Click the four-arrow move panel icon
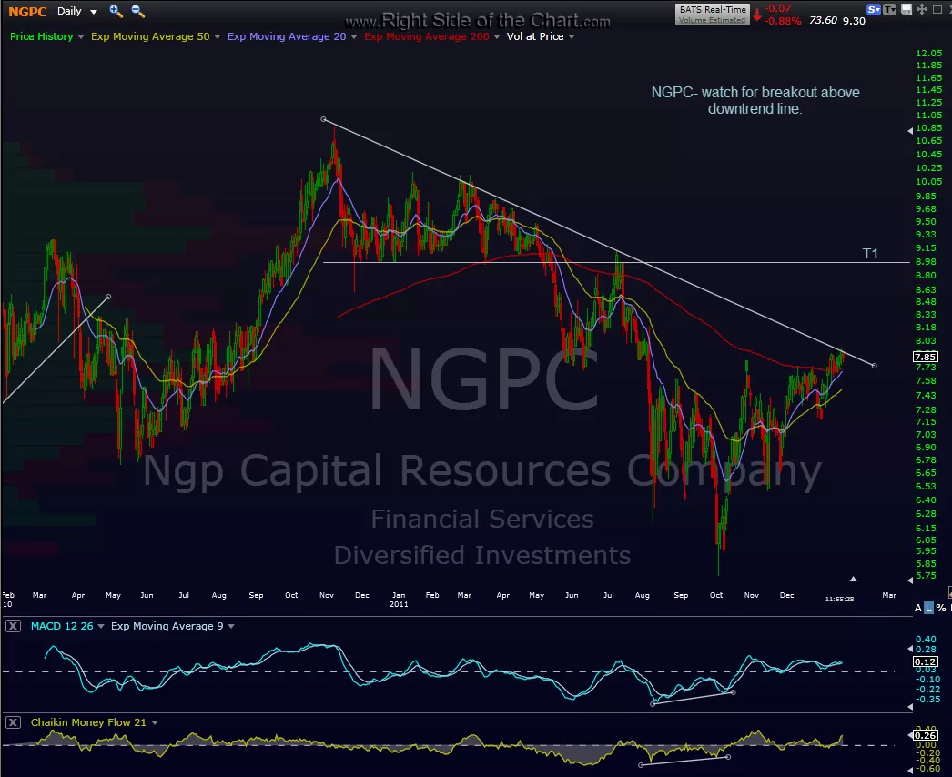Screen dimensions: 952x777 [922, 9]
